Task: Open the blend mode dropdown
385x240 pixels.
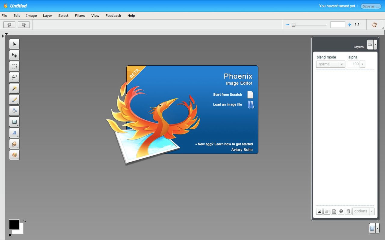Action: pyautogui.click(x=342, y=64)
